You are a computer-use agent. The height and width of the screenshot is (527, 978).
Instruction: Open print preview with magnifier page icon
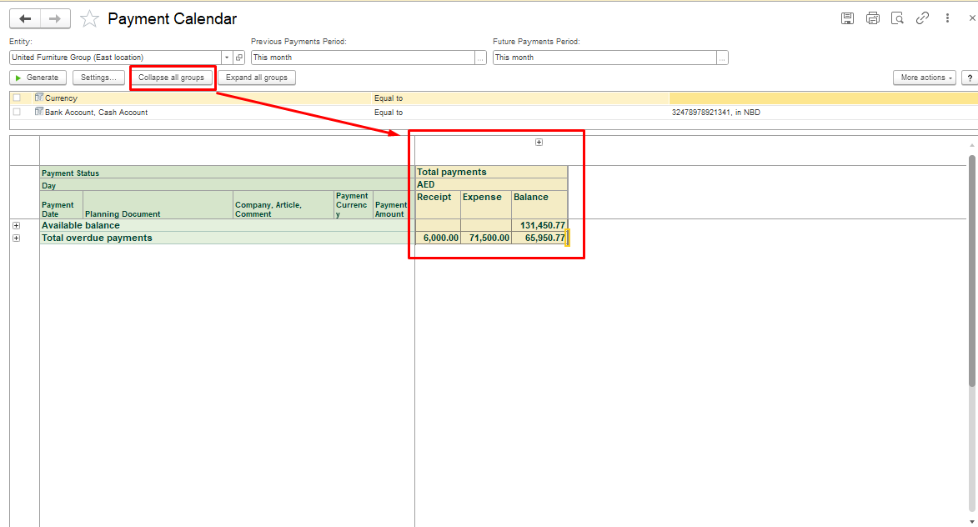pyautogui.click(x=897, y=18)
